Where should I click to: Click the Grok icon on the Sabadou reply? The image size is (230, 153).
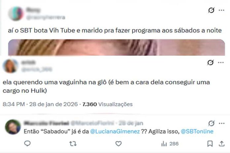pos(211,123)
